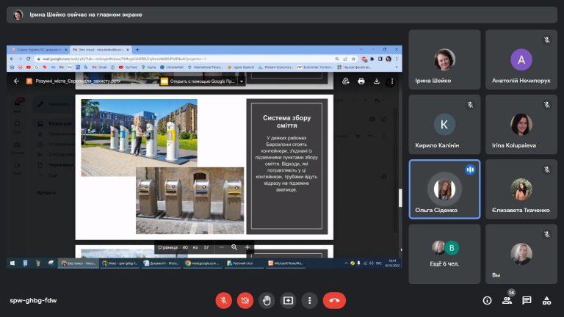Click the preview vertical scrollbar thumb
Viewport: 564px width, 317px height.
pos(400,198)
